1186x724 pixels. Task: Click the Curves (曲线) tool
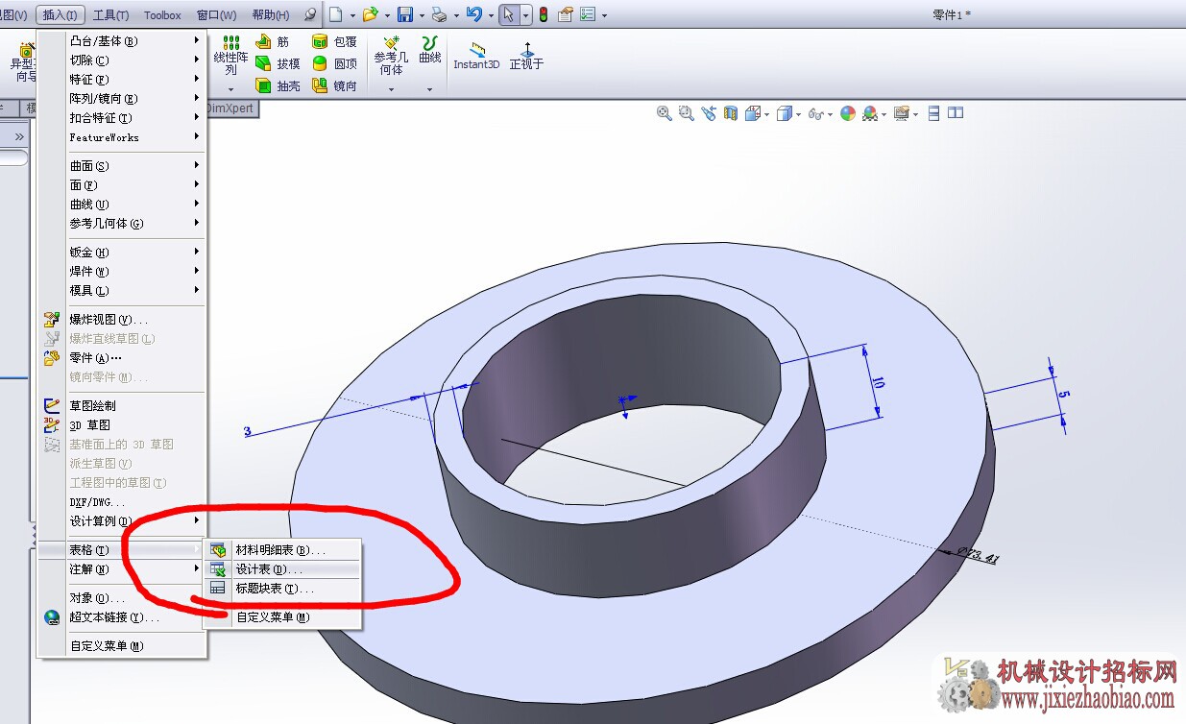[x=430, y=50]
